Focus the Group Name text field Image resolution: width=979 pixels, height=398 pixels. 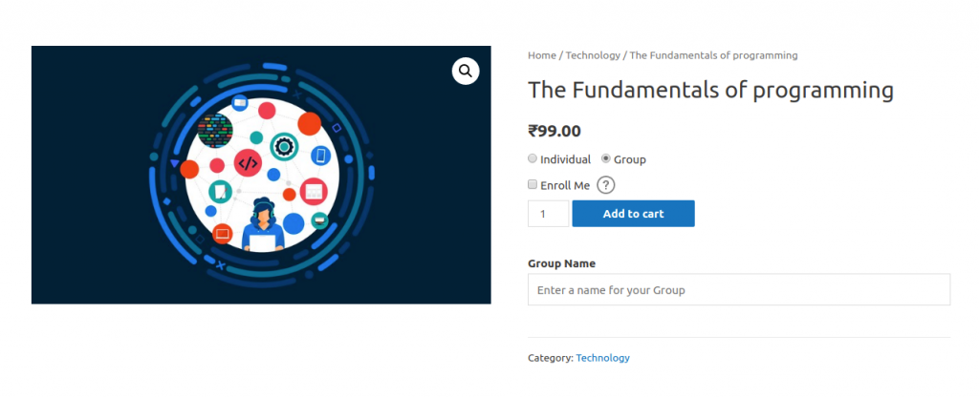tap(738, 289)
